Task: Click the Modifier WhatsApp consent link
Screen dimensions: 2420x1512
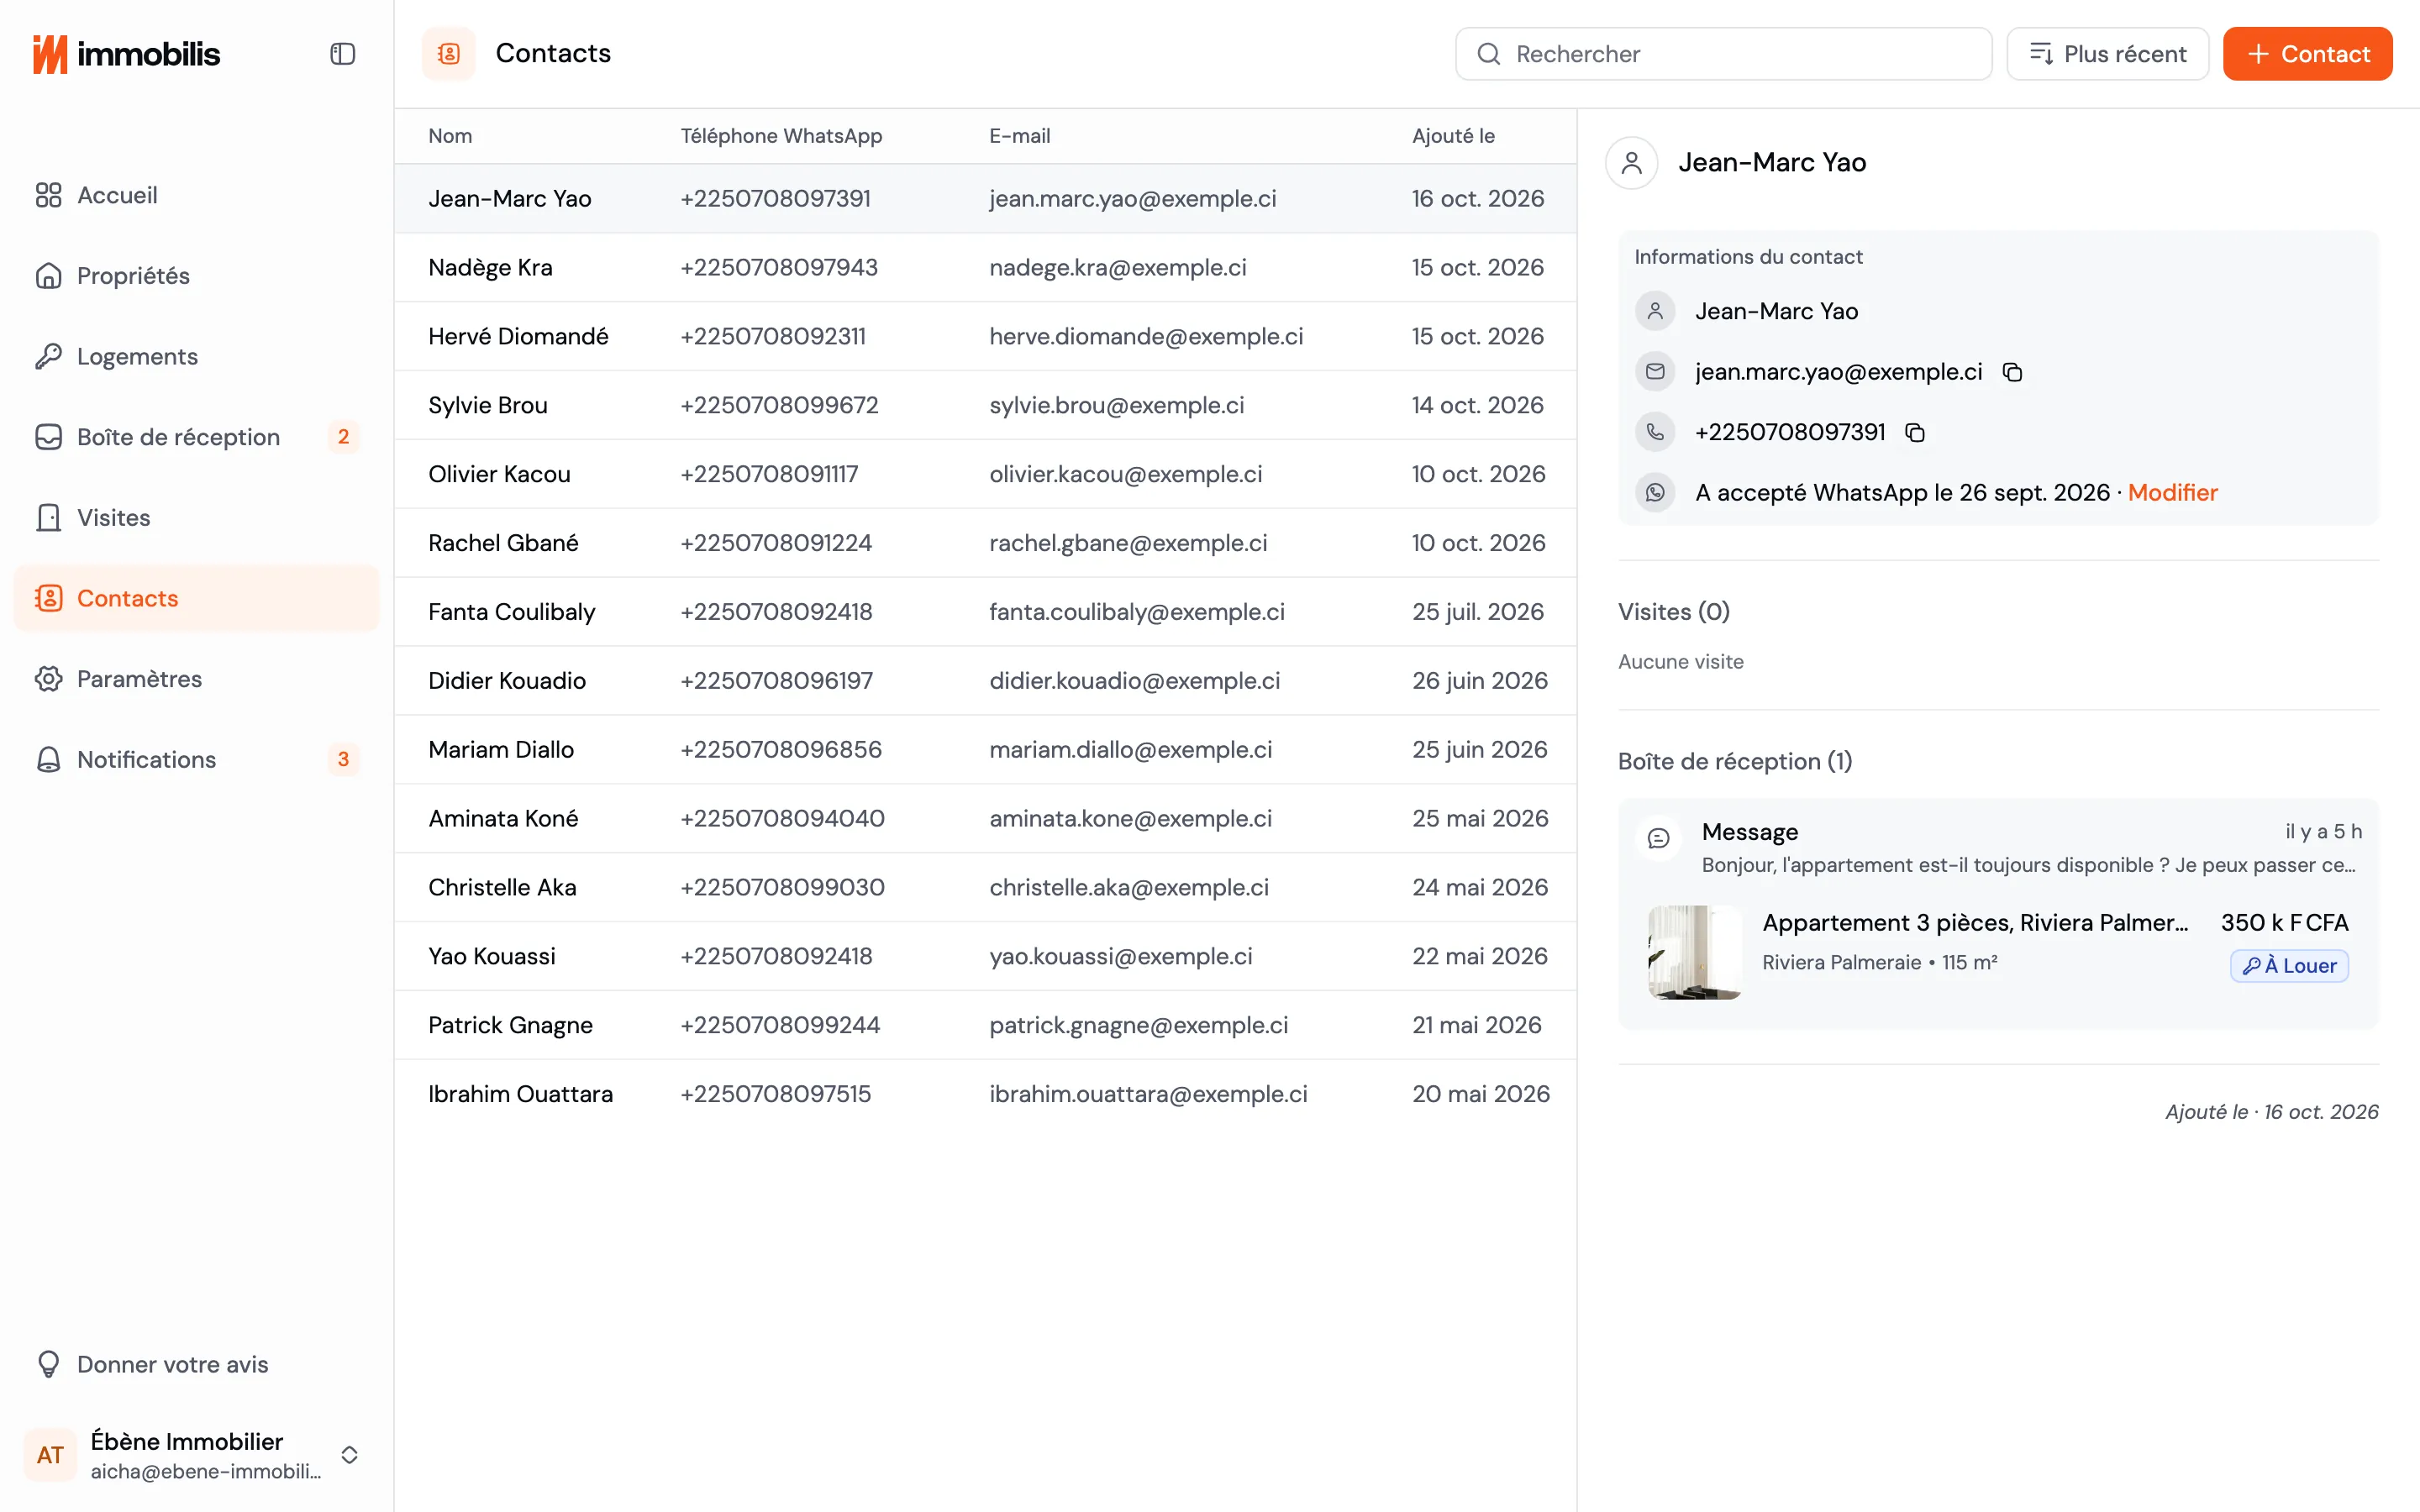Action: [x=2172, y=493]
